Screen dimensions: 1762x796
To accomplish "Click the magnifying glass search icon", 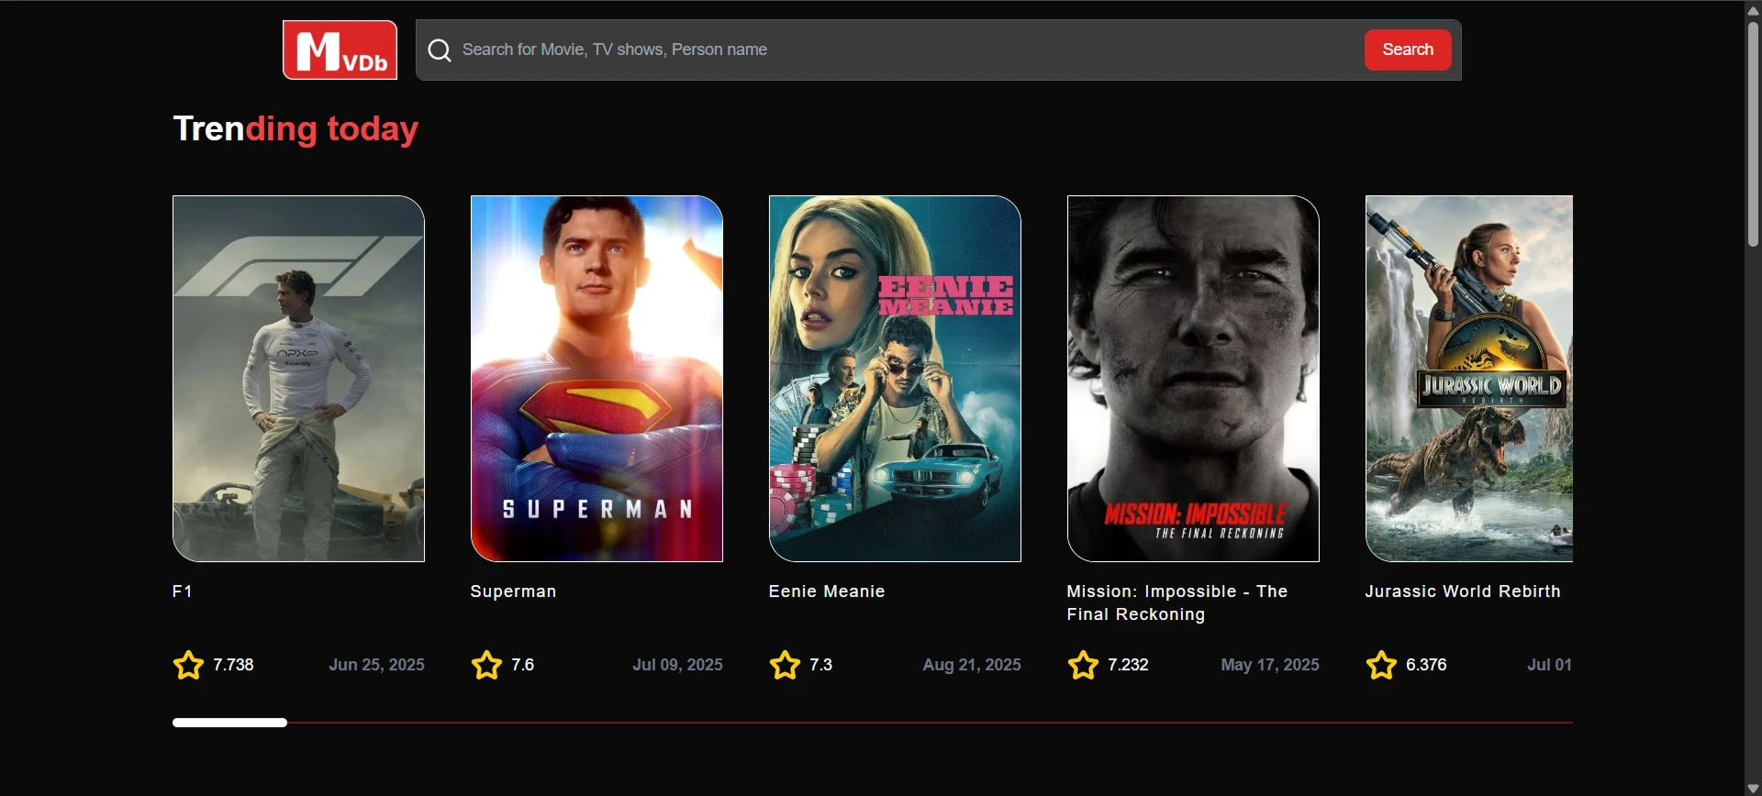I will pyautogui.click(x=440, y=50).
